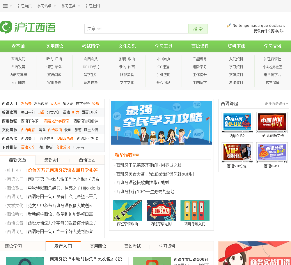Switch to the 西语考试 tab in 西语学习
The height and width of the screenshot is (265, 291).
[x=132, y=246]
